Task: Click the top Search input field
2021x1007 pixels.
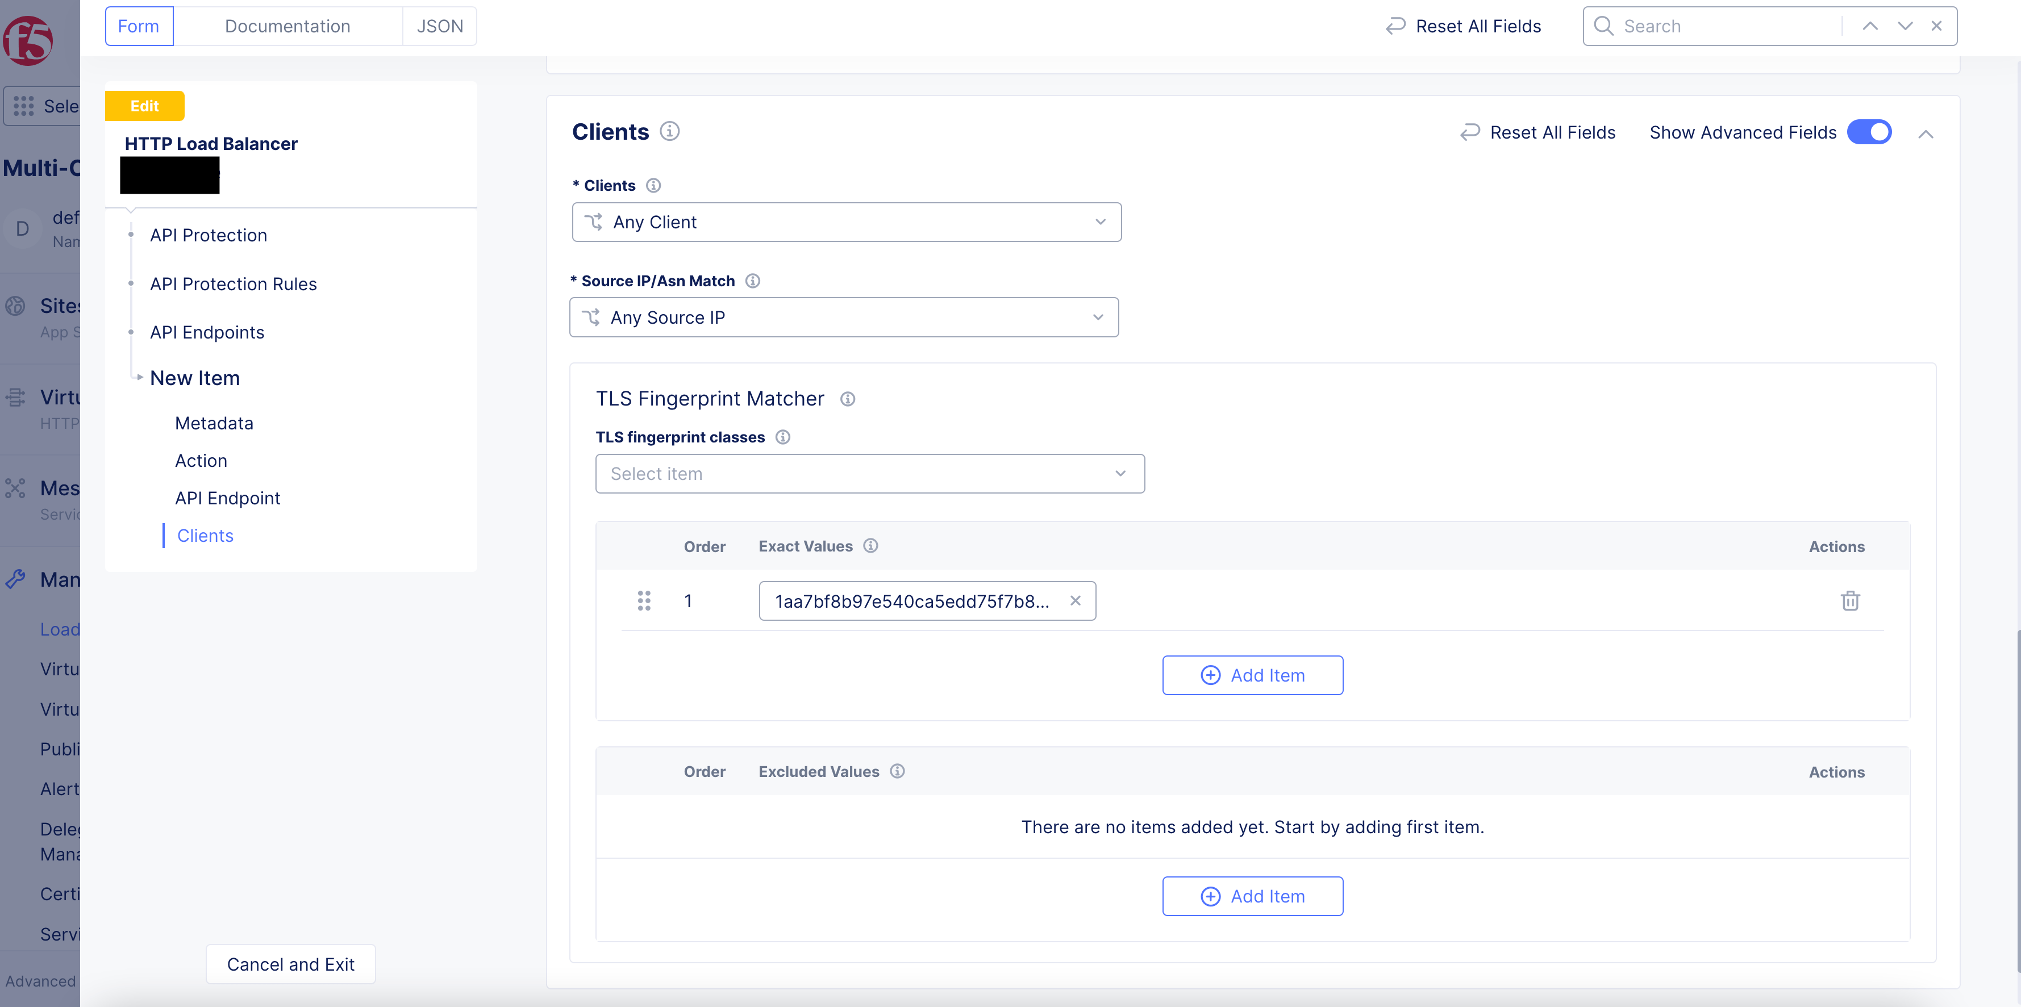Action: point(1726,26)
